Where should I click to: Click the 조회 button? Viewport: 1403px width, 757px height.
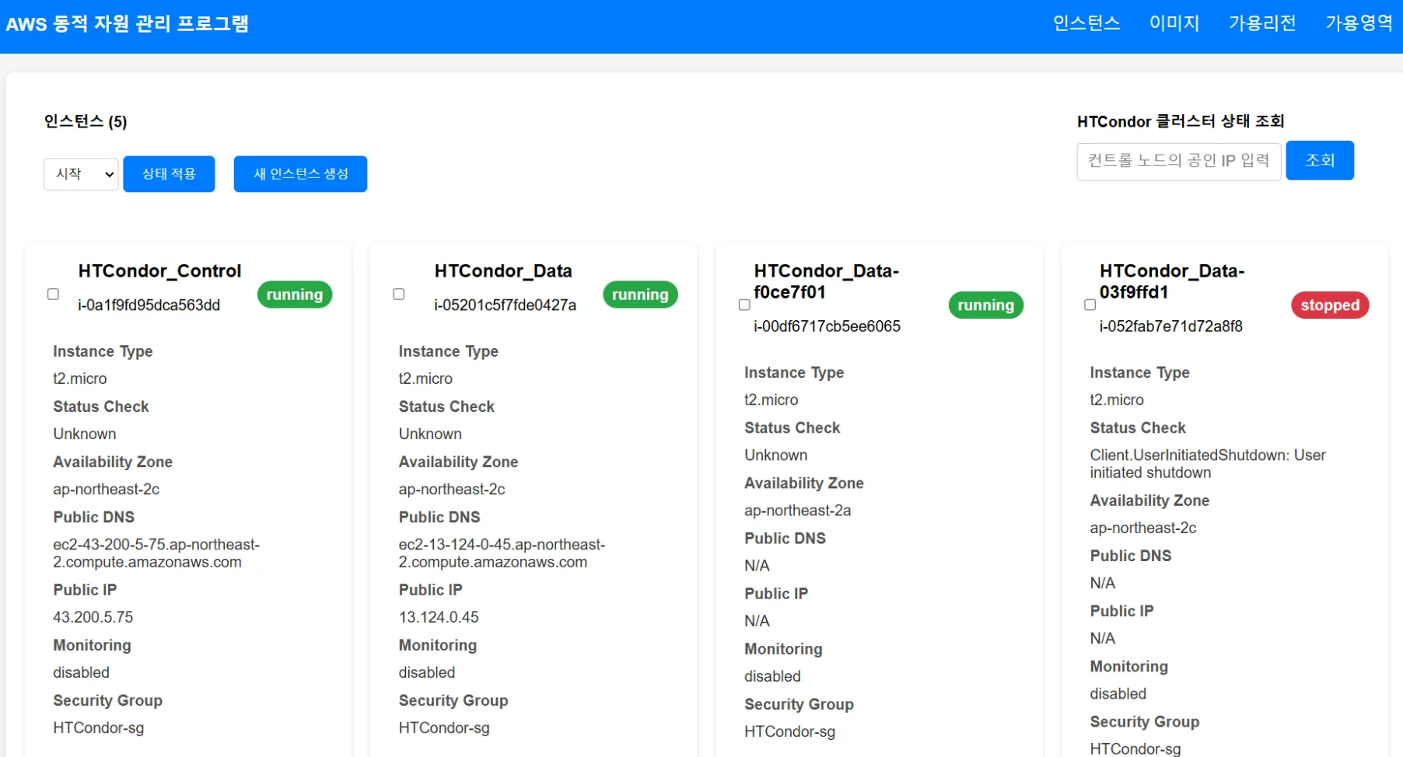pyautogui.click(x=1320, y=161)
